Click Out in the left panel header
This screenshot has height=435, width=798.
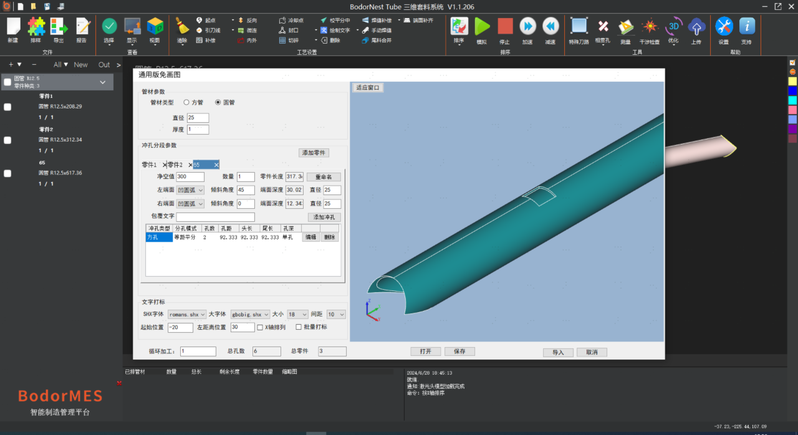[104, 65]
